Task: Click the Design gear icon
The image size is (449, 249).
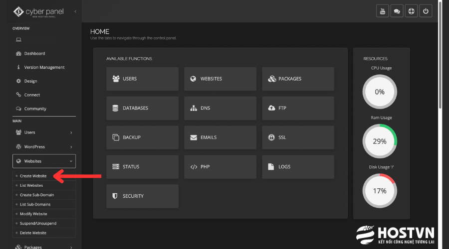Action: point(18,81)
